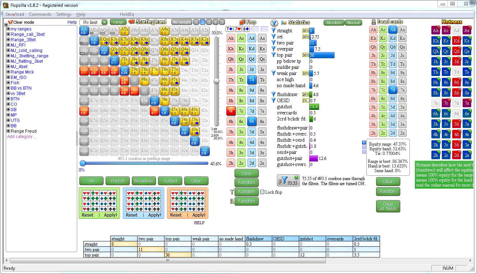
Task: Expand the Range Freud category
Action: tap(8, 131)
